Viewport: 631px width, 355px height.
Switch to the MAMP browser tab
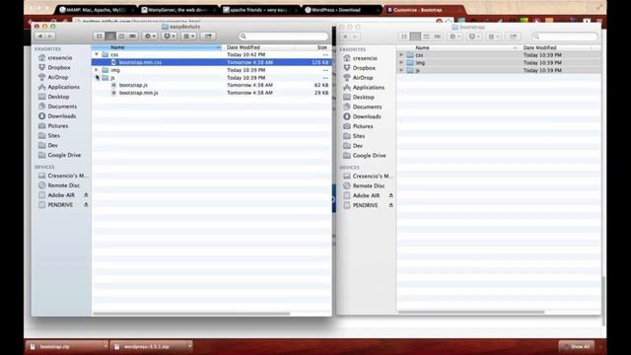tap(96, 10)
